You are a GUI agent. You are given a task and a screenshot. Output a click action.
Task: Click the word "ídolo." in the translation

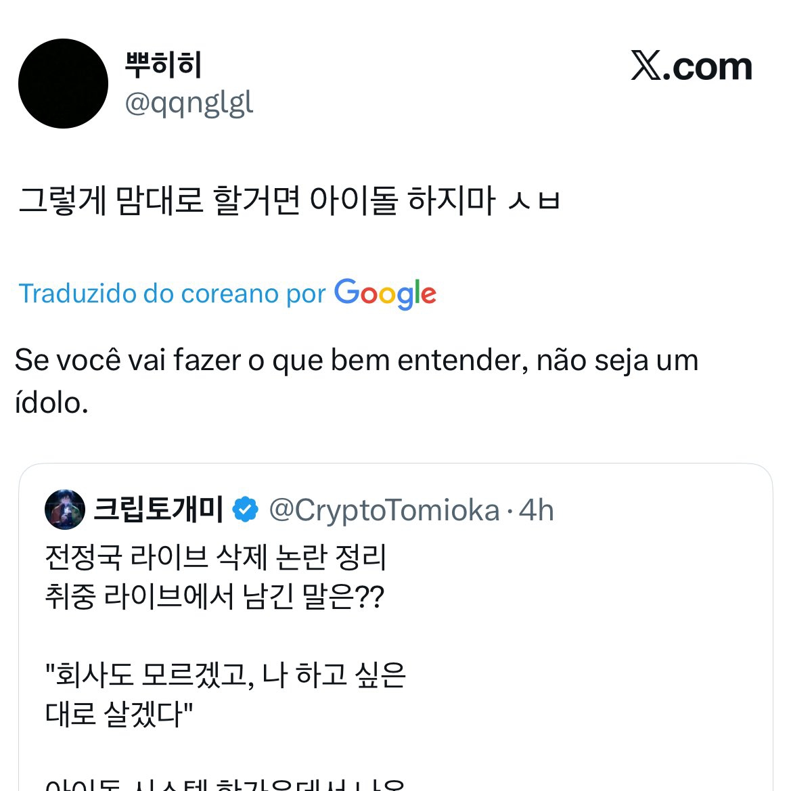(51, 403)
